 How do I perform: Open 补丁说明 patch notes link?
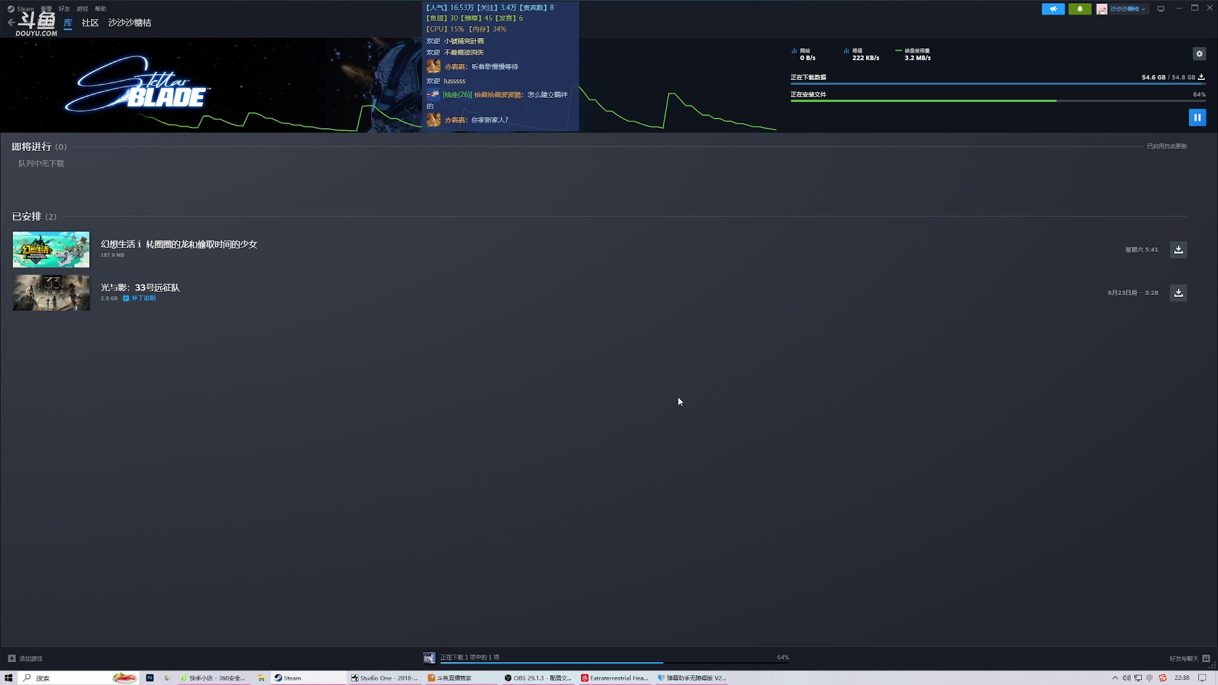click(x=140, y=298)
